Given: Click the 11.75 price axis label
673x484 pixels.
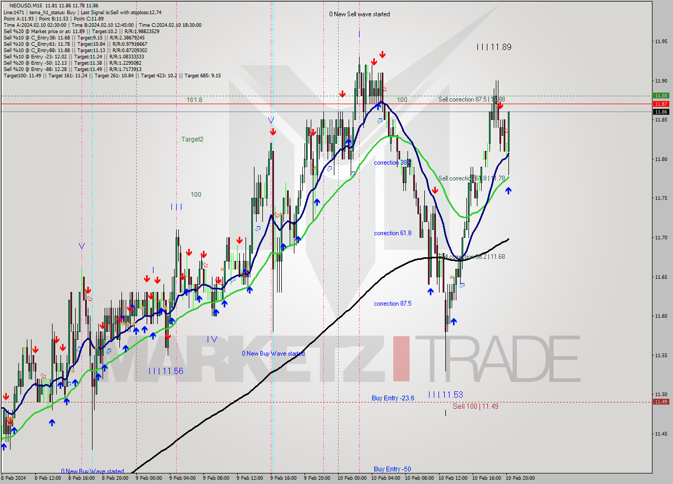Looking at the screenshot, I should click(x=661, y=198).
